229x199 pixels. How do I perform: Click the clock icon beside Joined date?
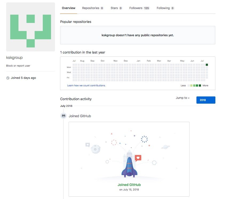tap(8, 78)
